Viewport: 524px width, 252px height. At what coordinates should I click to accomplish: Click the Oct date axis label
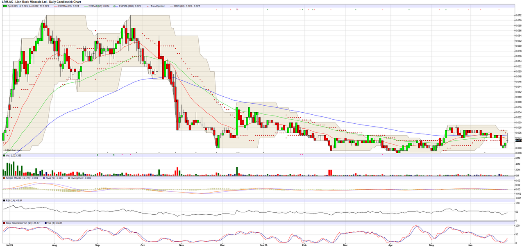point(143,245)
